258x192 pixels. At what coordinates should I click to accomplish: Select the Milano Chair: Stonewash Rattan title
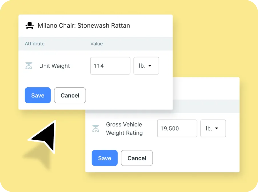(x=84, y=26)
